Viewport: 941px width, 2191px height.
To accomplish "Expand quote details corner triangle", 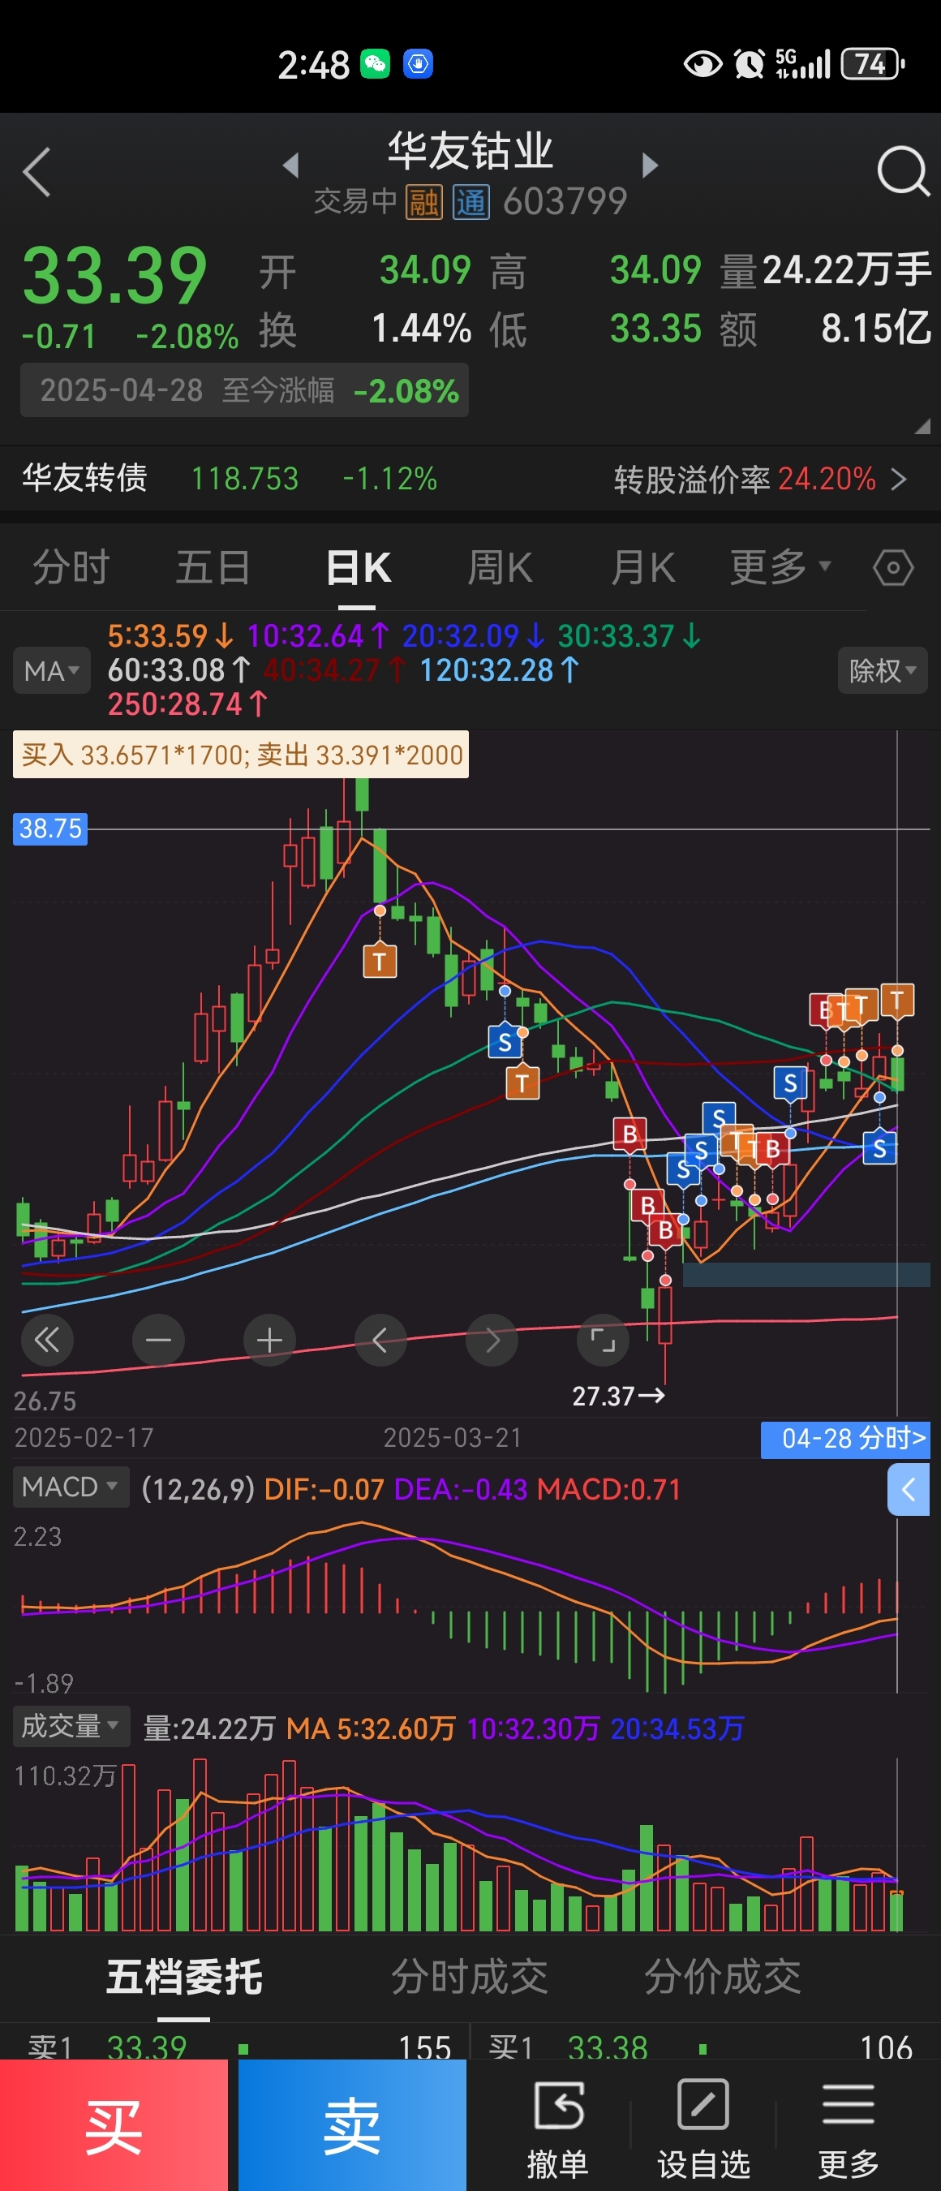I will coord(922,426).
